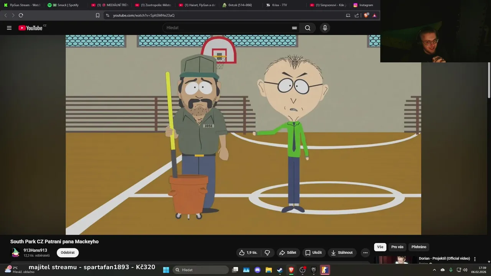This screenshot has height=276, width=491.
Task: Open the Photos app in the taskbar
Action: pos(246,270)
